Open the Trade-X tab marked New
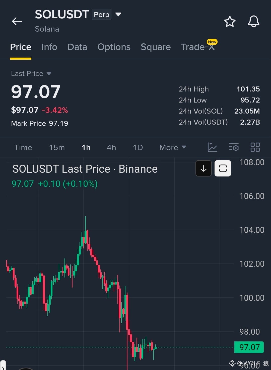Screen dimensions: 271x370 (198, 46)
